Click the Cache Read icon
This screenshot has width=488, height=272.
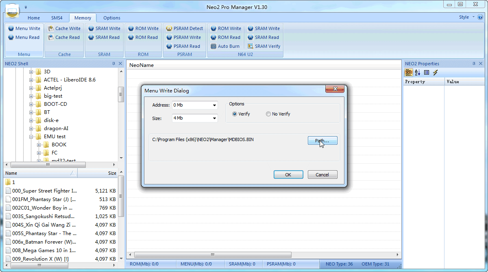[51, 37]
